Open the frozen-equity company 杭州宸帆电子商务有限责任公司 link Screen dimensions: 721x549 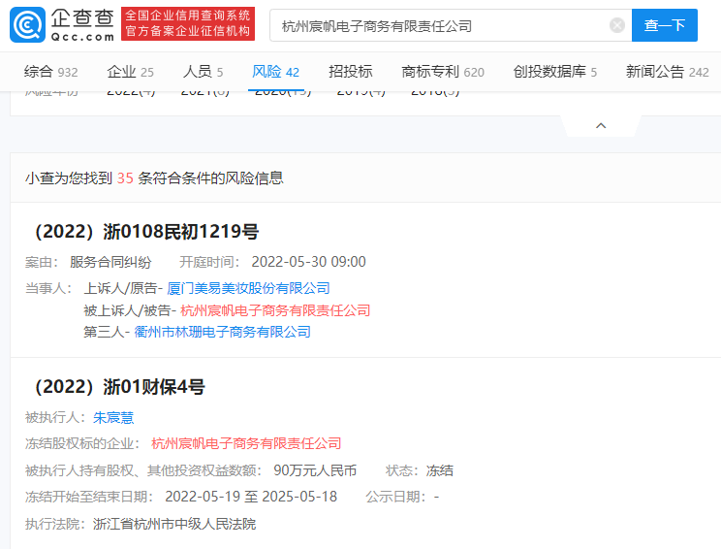click(x=246, y=443)
